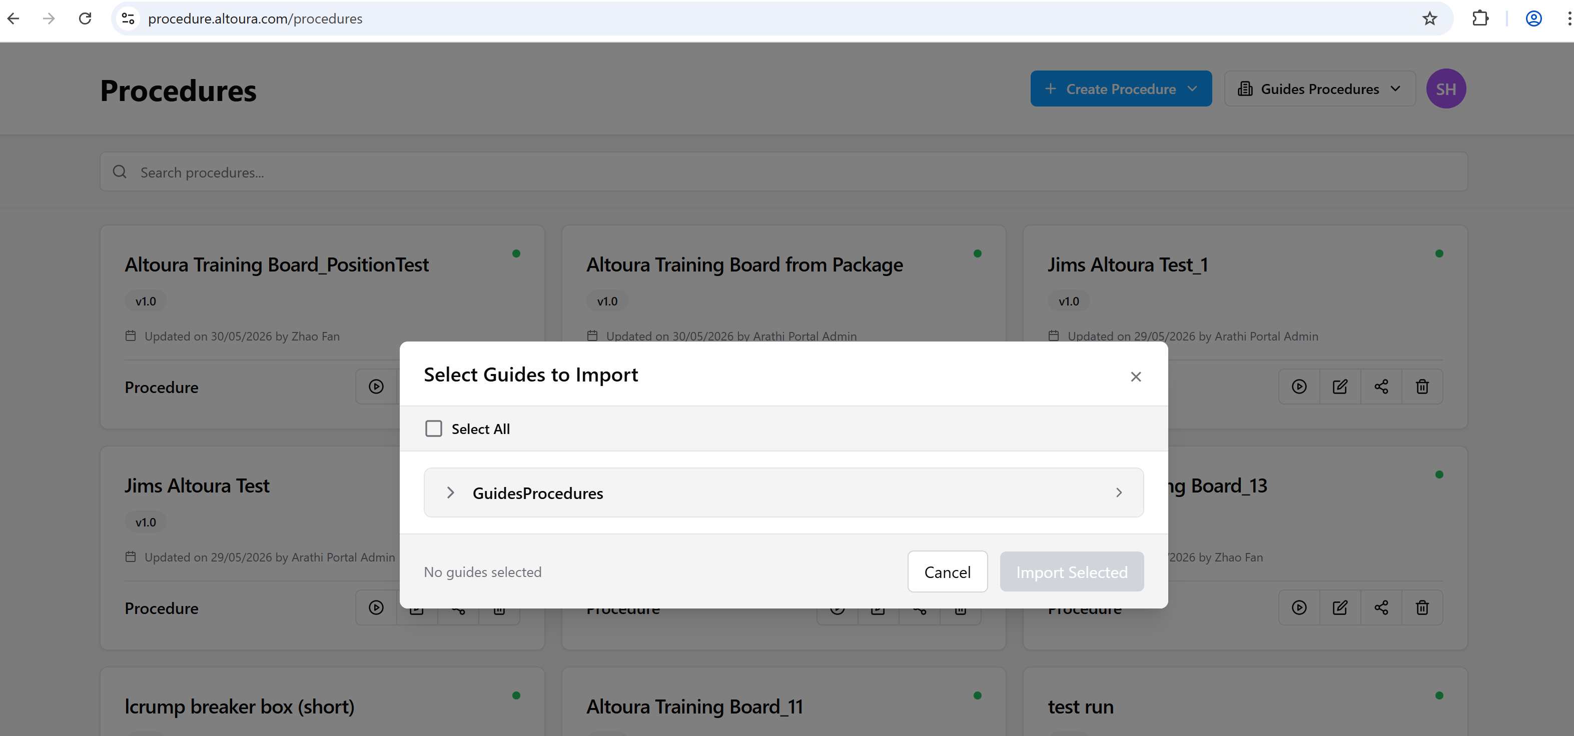Click the Import Selected button
This screenshot has width=1574, height=736.
coord(1071,571)
